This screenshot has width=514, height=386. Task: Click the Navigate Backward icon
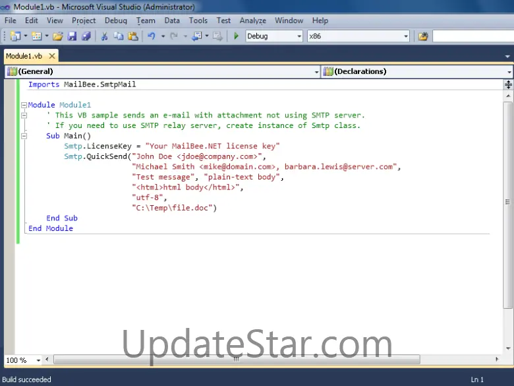(196, 36)
